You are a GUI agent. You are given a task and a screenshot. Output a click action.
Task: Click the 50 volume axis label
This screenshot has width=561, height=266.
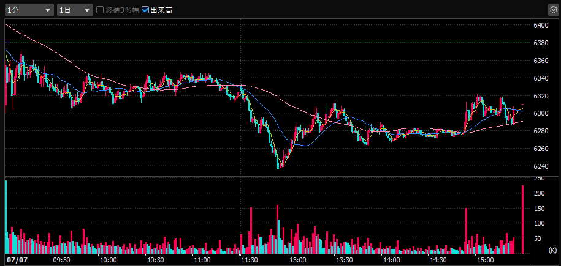[x=538, y=238]
